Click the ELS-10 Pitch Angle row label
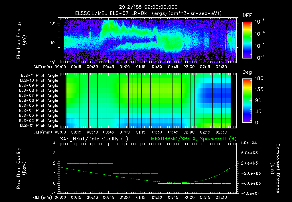 (39, 80)
